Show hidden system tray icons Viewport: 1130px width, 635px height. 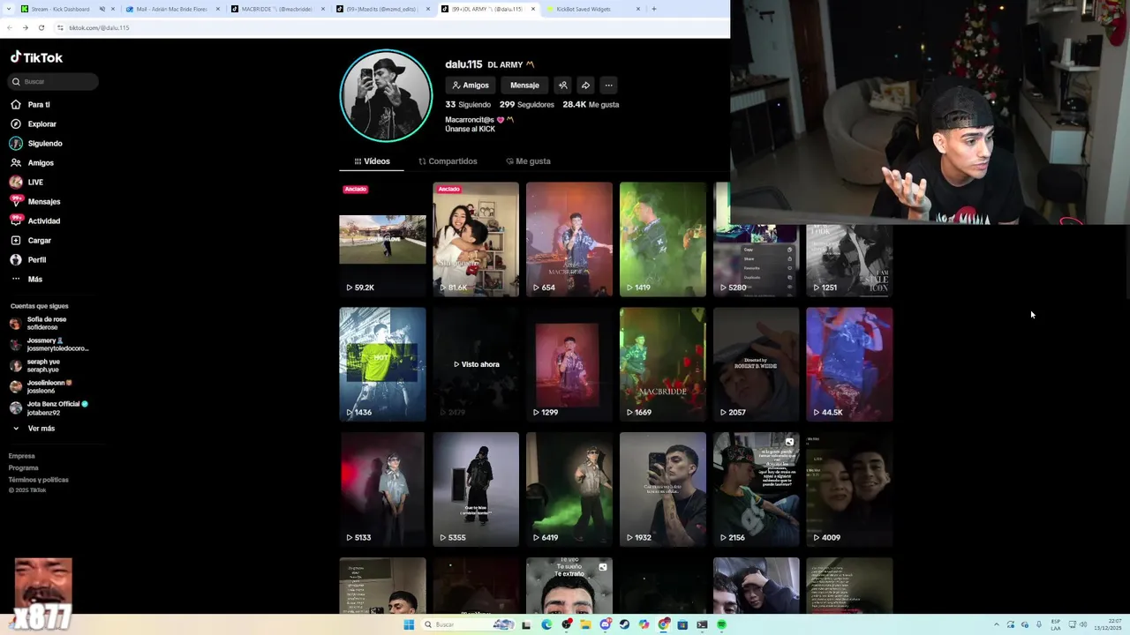[x=997, y=624]
